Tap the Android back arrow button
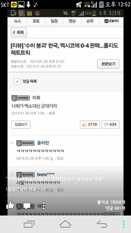 [x=102, y=224]
